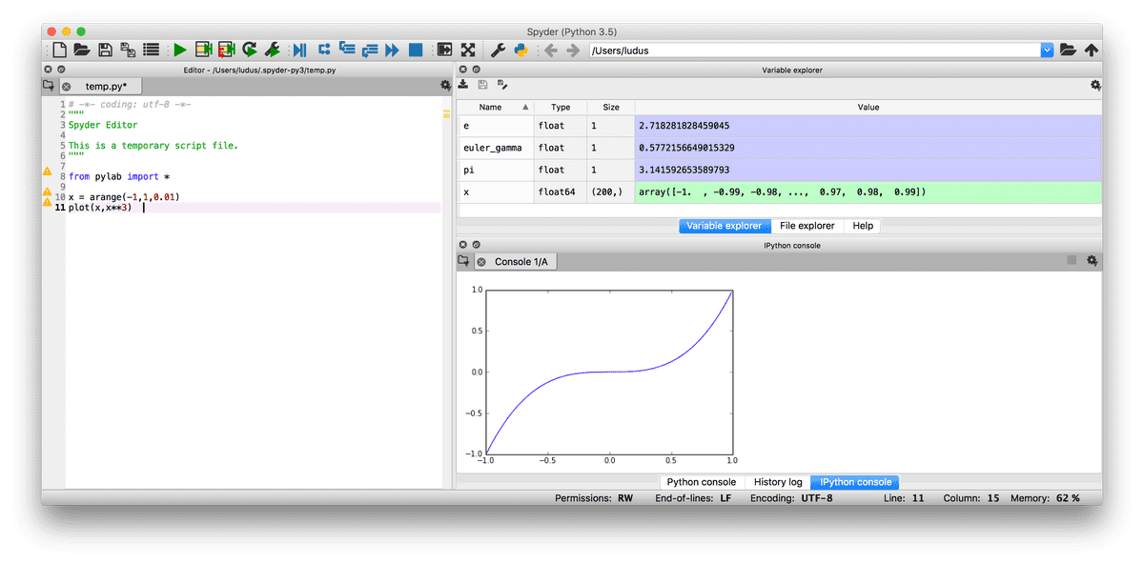Image resolution: width=1144 pixels, height=564 pixels.
Task: Save temp.py with the toolbar save icon
Action: point(105,50)
